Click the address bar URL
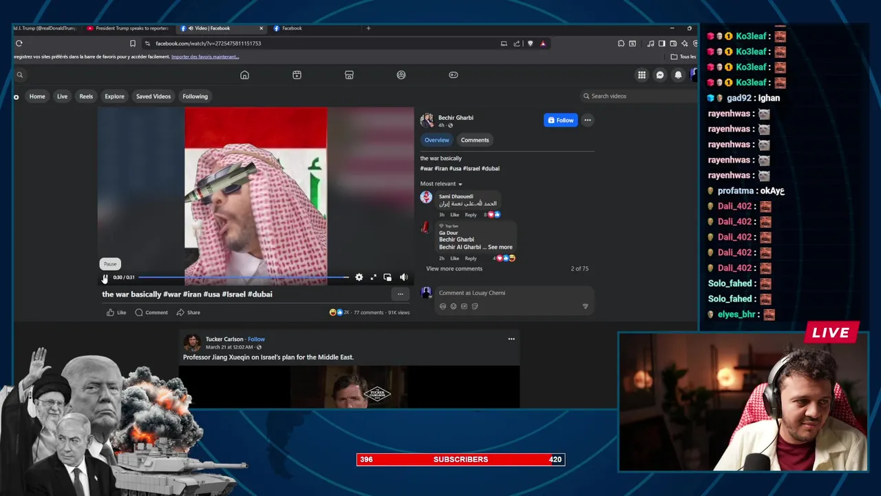Screen dimensions: 881x496 coord(208,43)
